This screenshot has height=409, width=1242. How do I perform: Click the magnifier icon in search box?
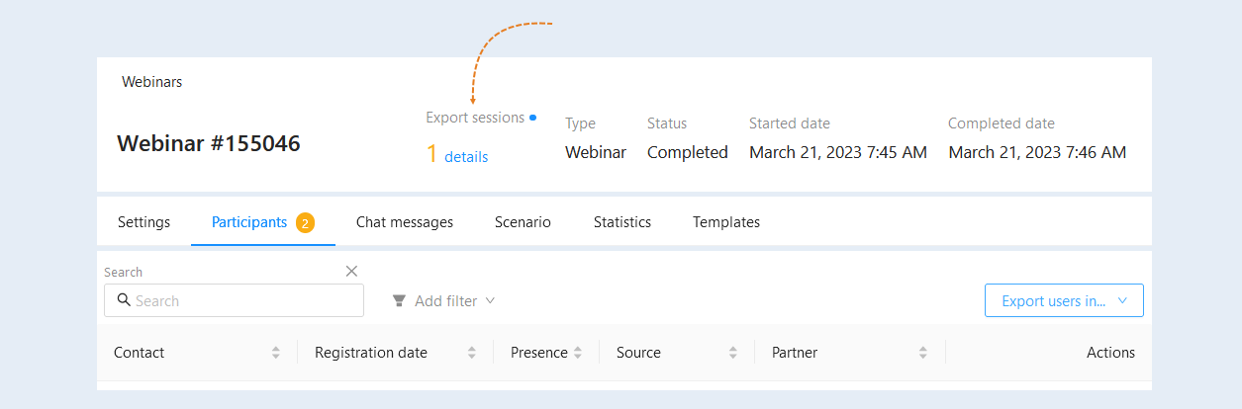[124, 300]
